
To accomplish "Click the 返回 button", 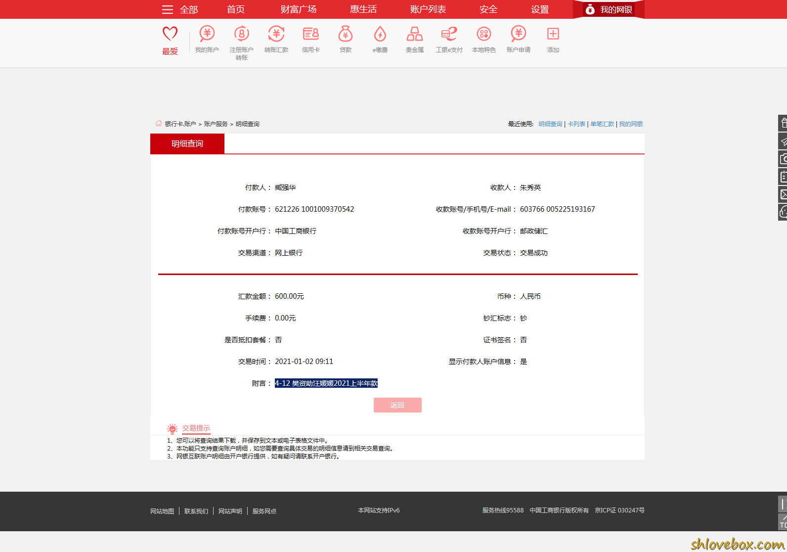I will [x=397, y=405].
